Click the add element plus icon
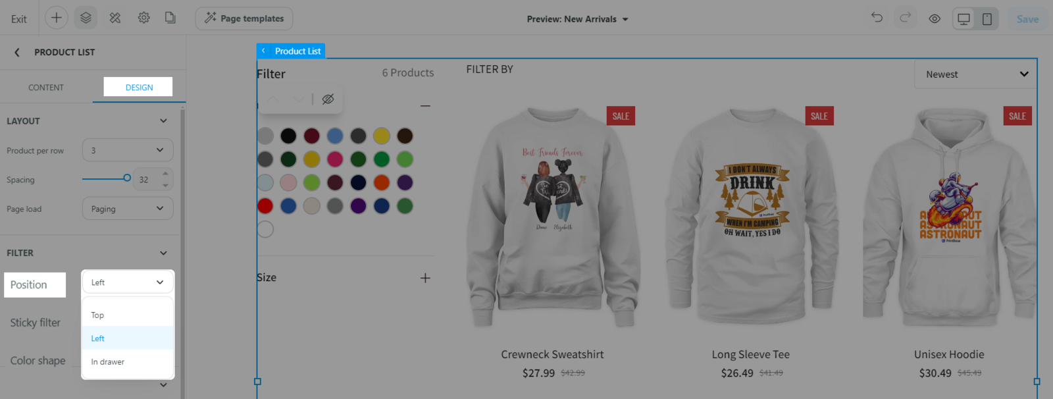The image size is (1053, 399). click(57, 18)
